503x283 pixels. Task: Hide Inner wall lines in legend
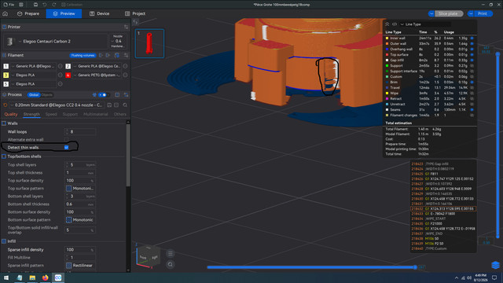472,39
